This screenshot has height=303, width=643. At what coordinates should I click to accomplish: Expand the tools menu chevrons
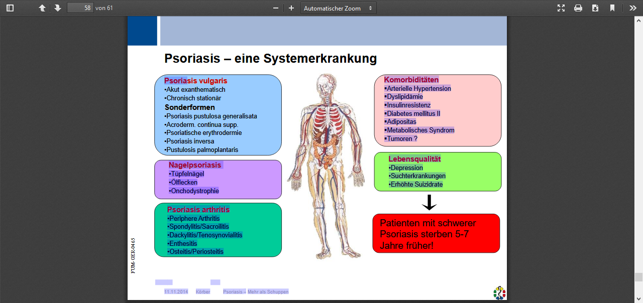click(x=632, y=8)
